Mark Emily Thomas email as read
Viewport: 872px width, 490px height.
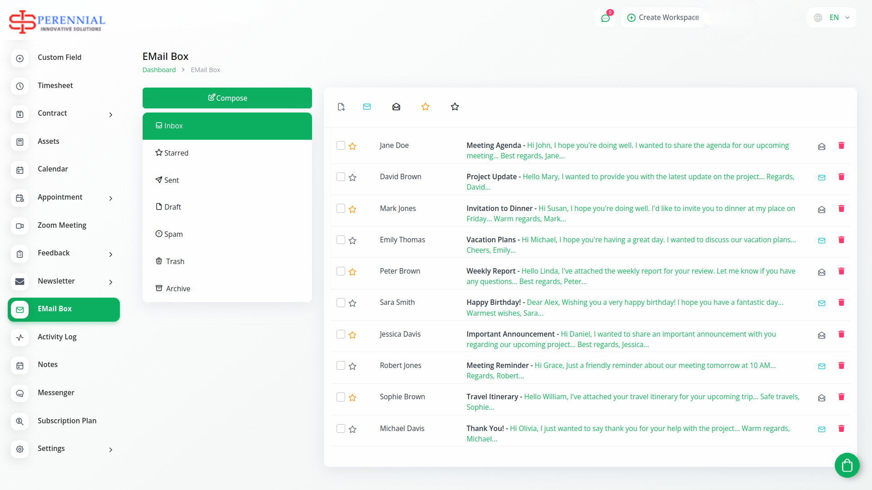point(822,240)
